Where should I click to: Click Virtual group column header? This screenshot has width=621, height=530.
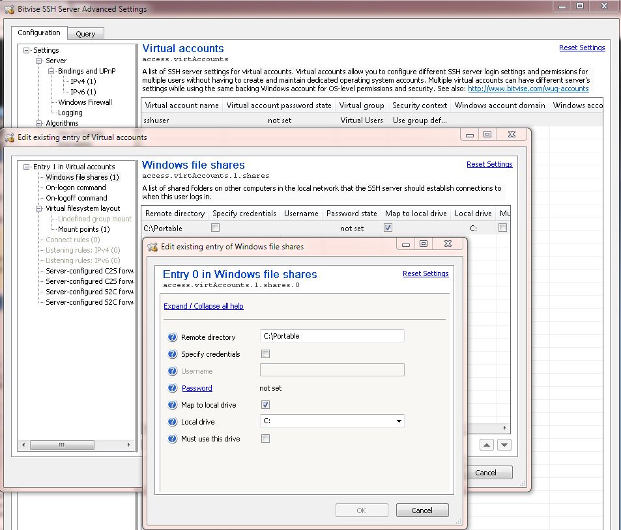(x=362, y=105)
